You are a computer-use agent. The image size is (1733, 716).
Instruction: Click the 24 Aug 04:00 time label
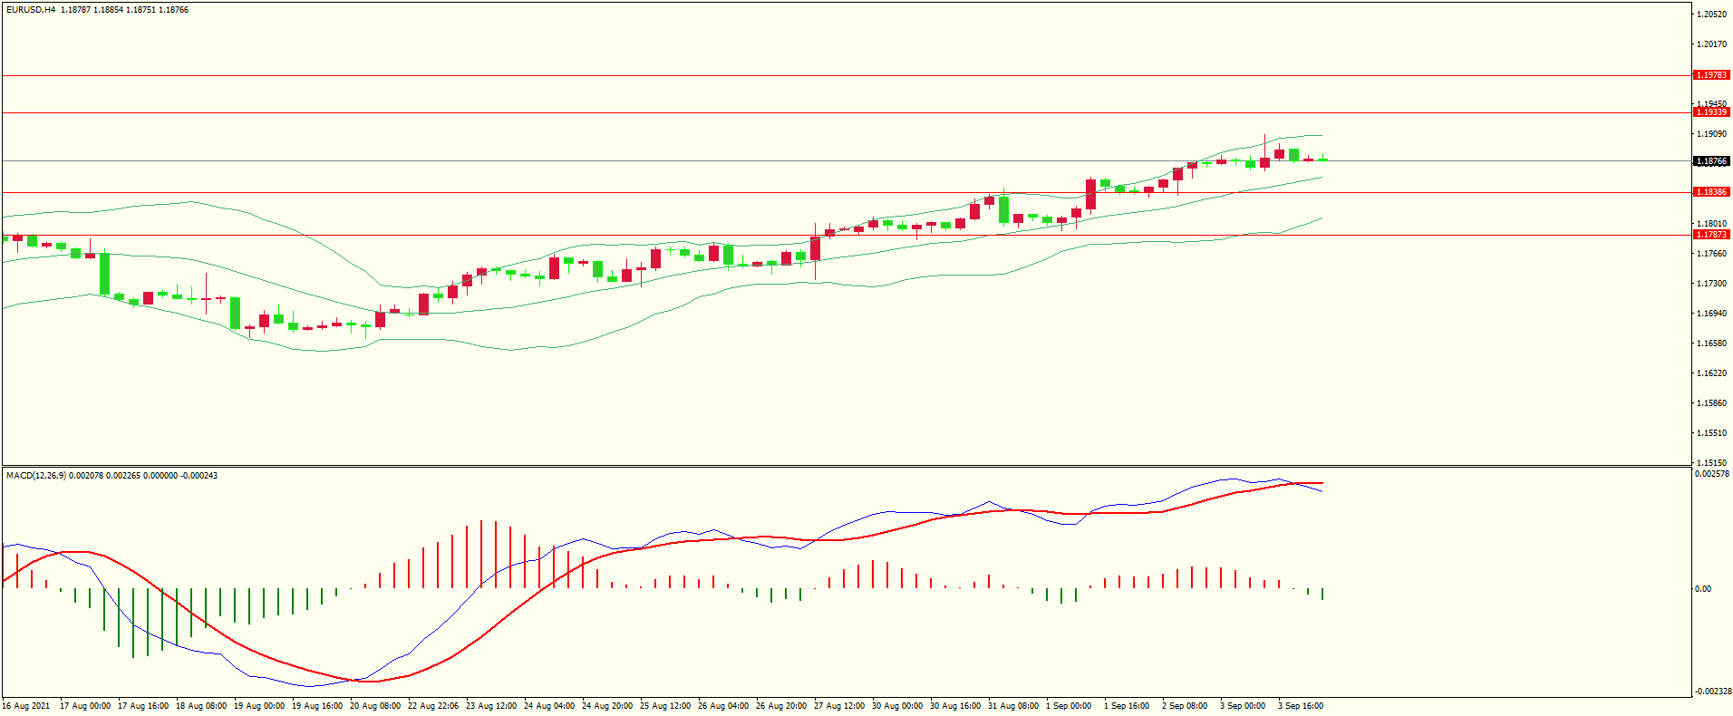[549, 706]
